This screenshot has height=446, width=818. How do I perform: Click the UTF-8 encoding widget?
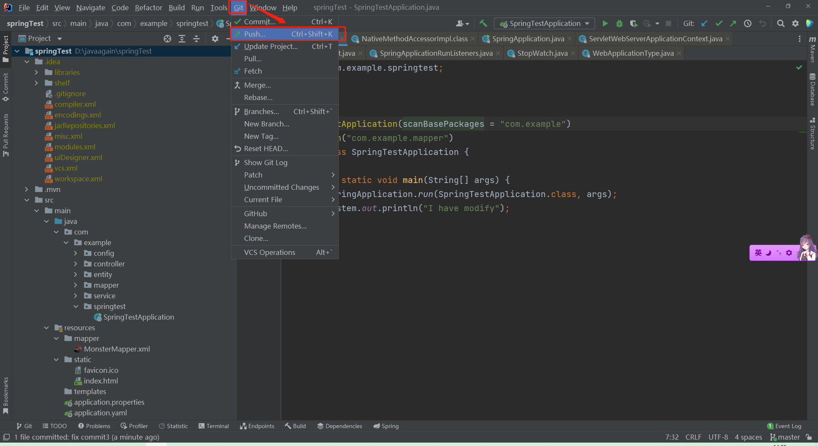click(x=718, y=437)
